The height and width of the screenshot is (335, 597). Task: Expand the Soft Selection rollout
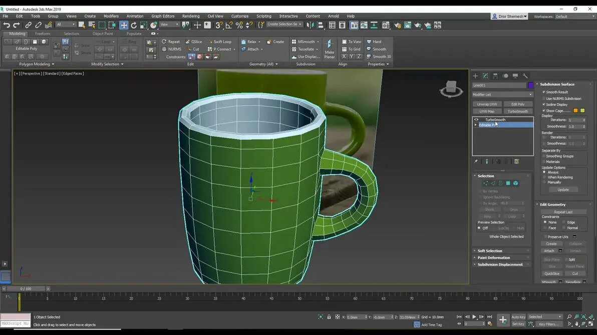point(490,251)
